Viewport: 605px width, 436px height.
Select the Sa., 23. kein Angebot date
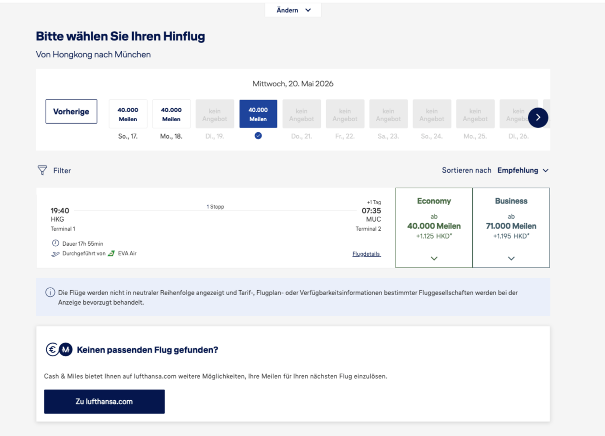388,114
